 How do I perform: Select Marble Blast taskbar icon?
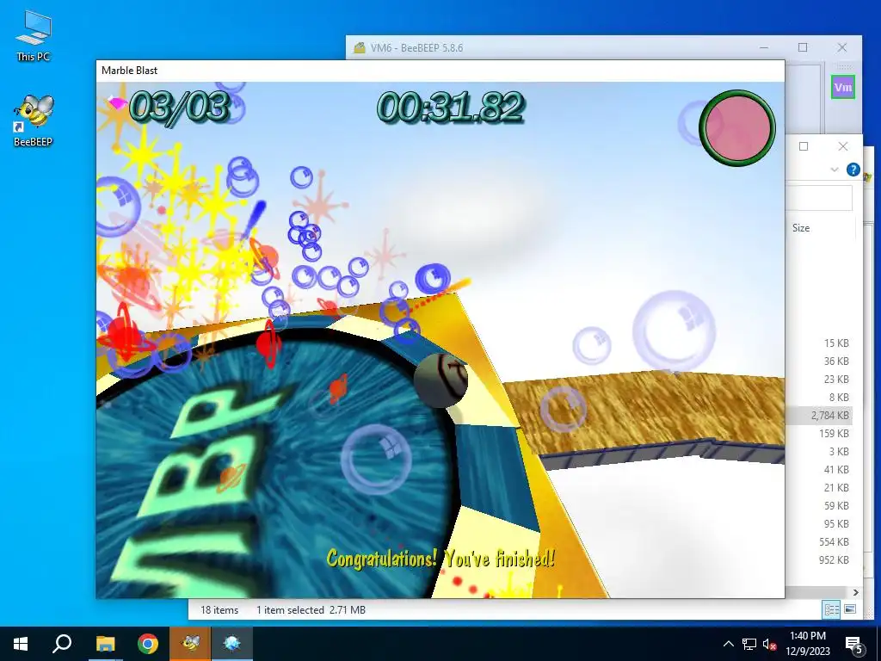pos(232,644)
